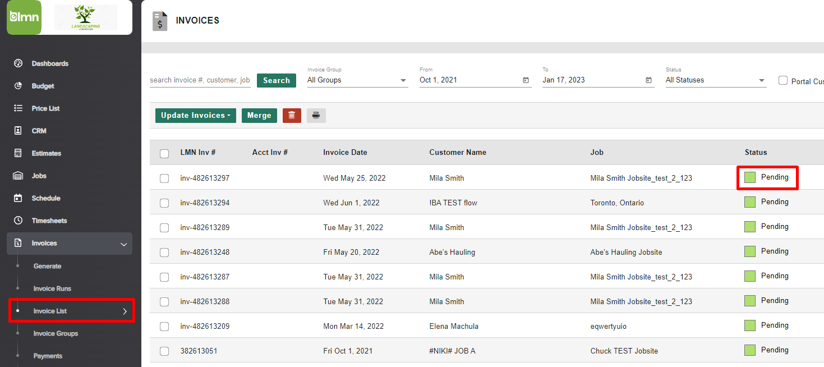The height and width of the screenshot is (367, 824).
Task: Check the checkbox for invoice inv-482613248
Action: [164, 252]
